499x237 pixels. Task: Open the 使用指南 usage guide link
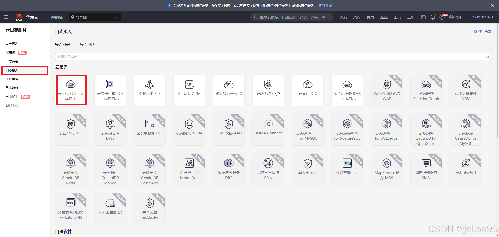tap(482, 32)
